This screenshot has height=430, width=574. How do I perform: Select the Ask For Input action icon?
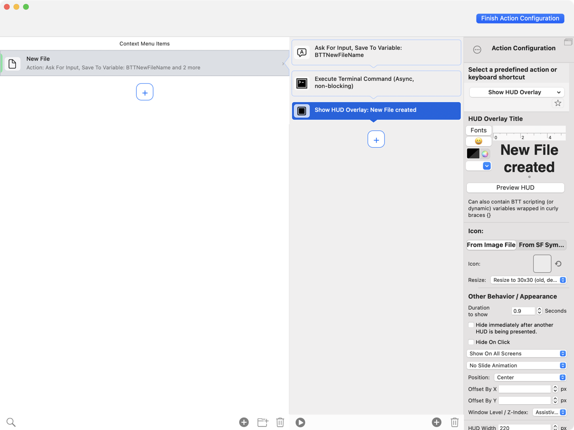[x=302, y=53]
